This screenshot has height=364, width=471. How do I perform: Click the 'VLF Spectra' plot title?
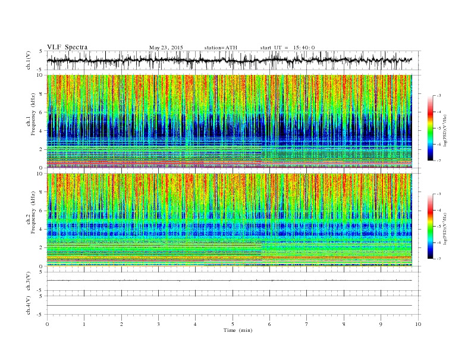click(67, 47)
